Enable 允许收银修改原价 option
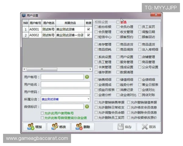 (129, 117)
